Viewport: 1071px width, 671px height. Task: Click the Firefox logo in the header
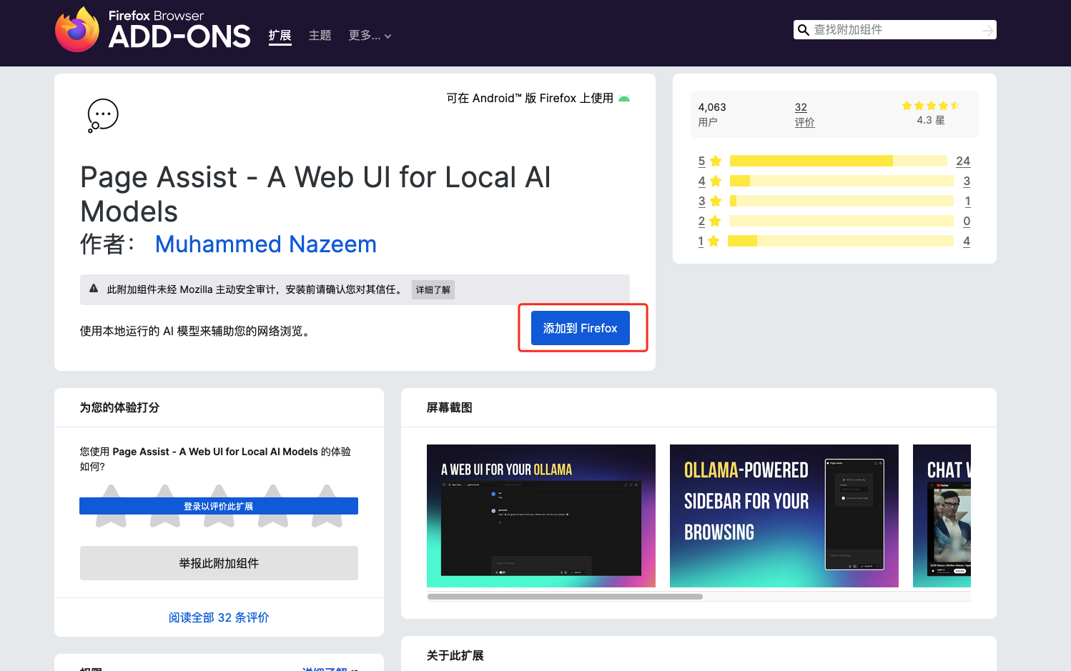77,29
